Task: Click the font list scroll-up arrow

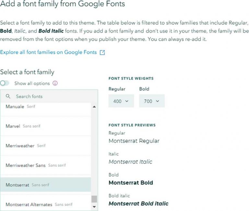Action: tap(94, 107)
